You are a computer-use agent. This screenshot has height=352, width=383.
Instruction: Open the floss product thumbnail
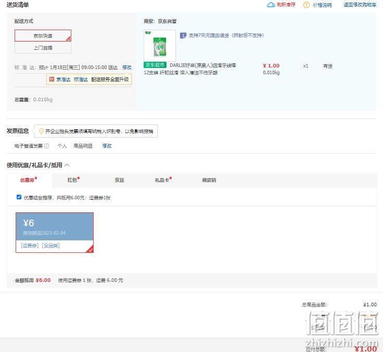point(160,45)
